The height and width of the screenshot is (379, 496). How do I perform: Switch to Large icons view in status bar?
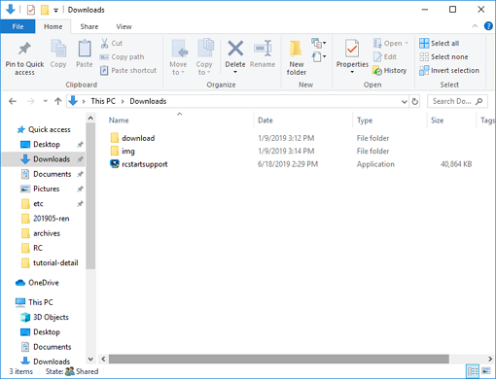tap(486, 371)
